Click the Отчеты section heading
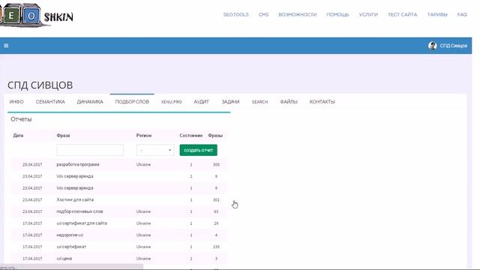 [x=21, y=119]
